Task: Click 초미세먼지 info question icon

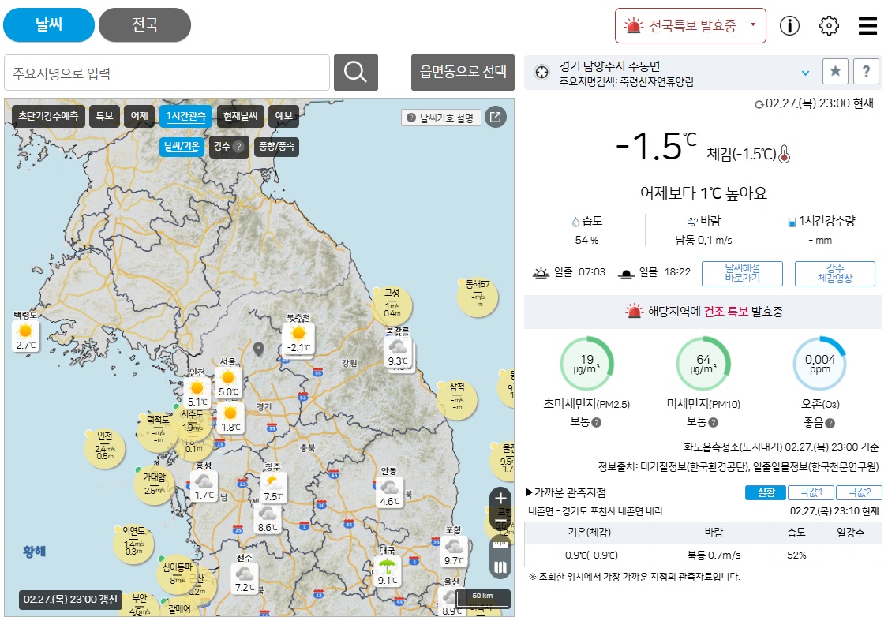Action: click(597, 422)
